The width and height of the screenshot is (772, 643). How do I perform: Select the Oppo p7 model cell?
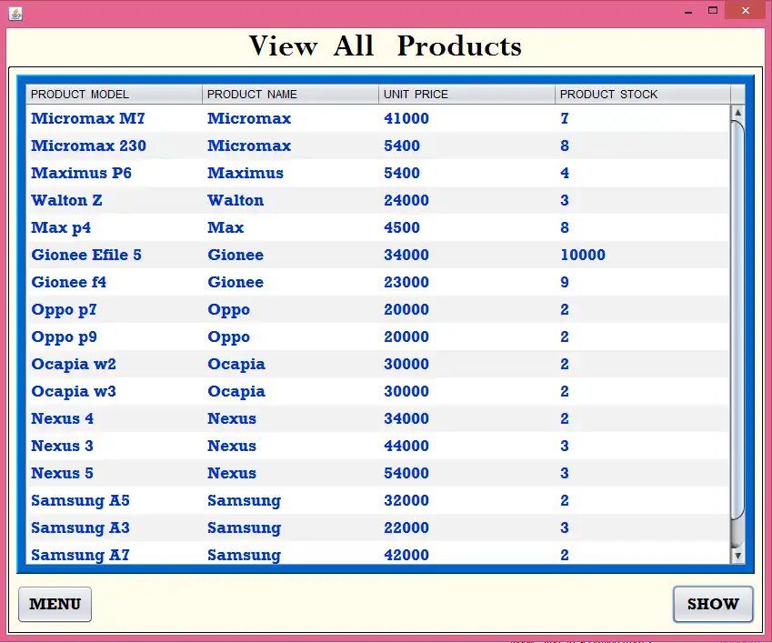(x=115, y=309)
